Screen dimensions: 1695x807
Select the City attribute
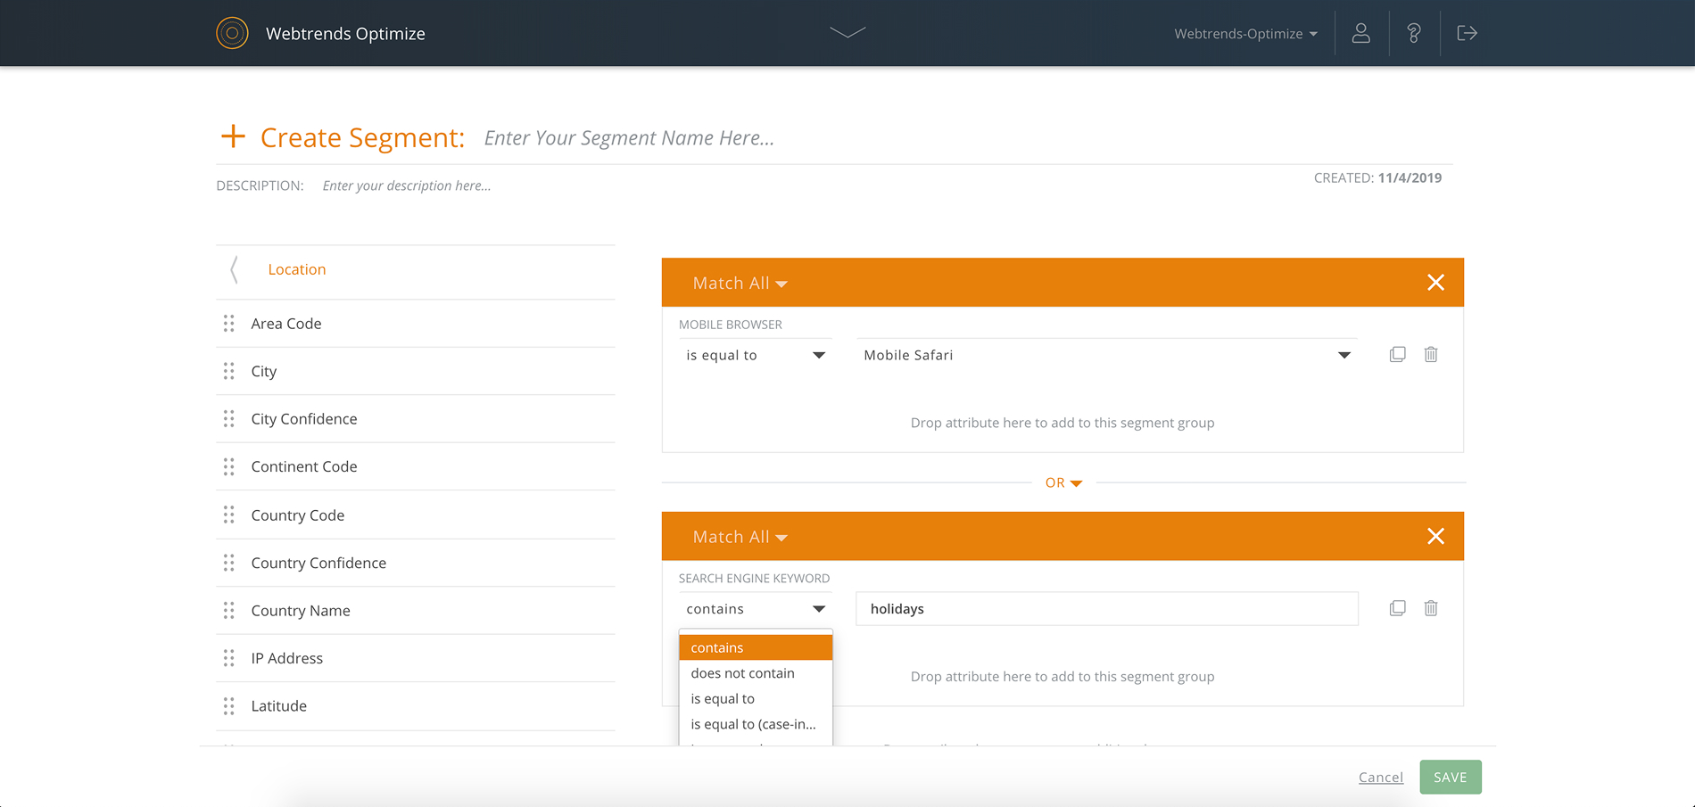(264, 371)
